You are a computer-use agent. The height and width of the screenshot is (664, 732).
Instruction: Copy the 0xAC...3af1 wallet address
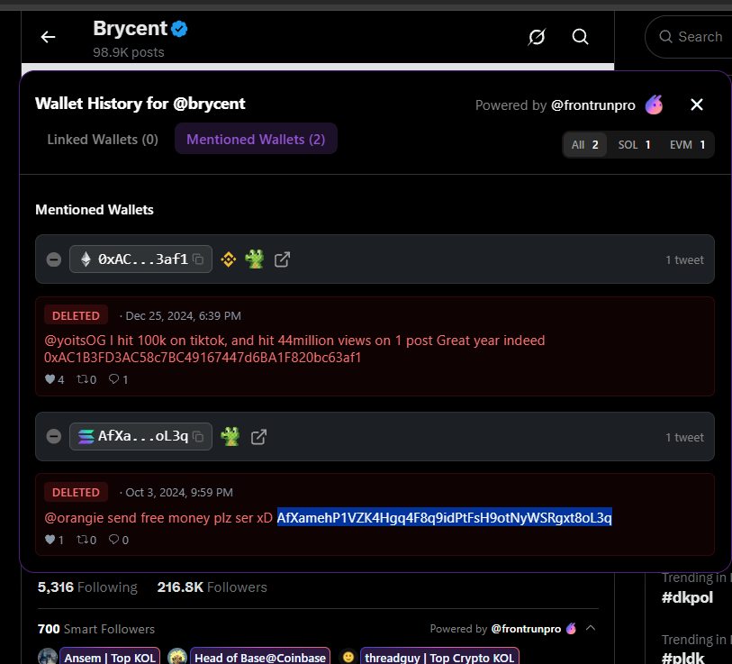tap(198, 259)
